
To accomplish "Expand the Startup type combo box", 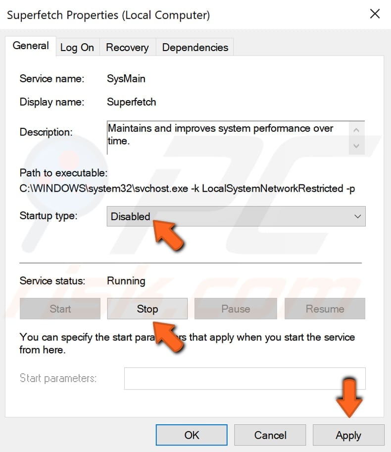I will pos(357,216).
